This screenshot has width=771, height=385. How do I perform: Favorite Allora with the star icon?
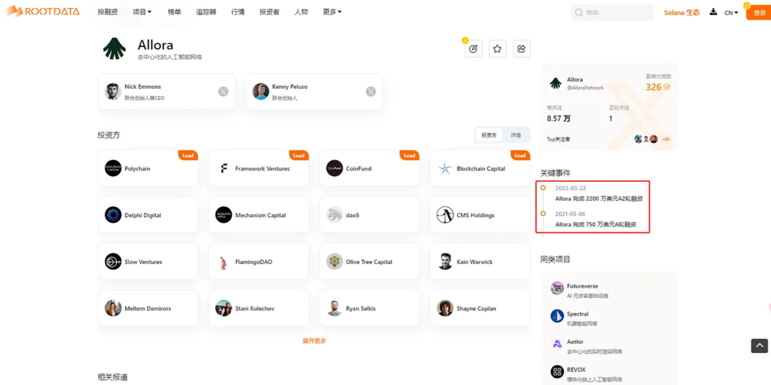(497, 49)
